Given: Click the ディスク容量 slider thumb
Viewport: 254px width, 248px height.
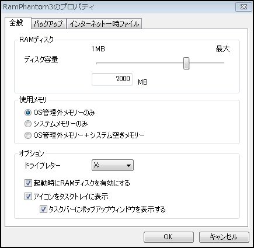Looking at the screenshot, I should click(186, 63).
